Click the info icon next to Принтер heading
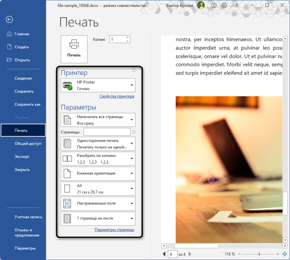 pos(134,70)
